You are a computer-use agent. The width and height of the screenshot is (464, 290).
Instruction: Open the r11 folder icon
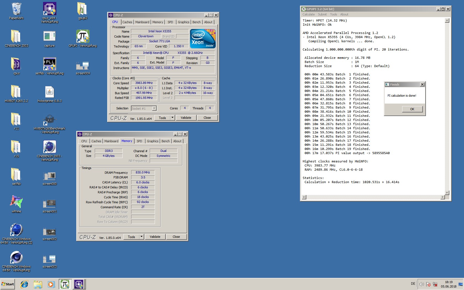click(x=16, y=119)
